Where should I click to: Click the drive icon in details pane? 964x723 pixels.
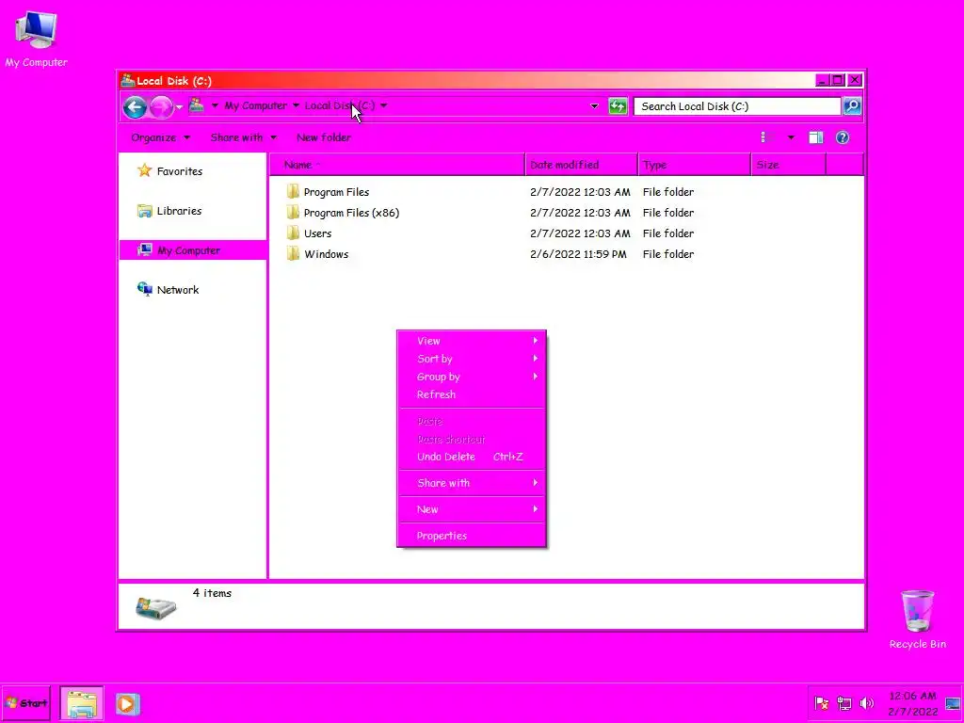155,608
